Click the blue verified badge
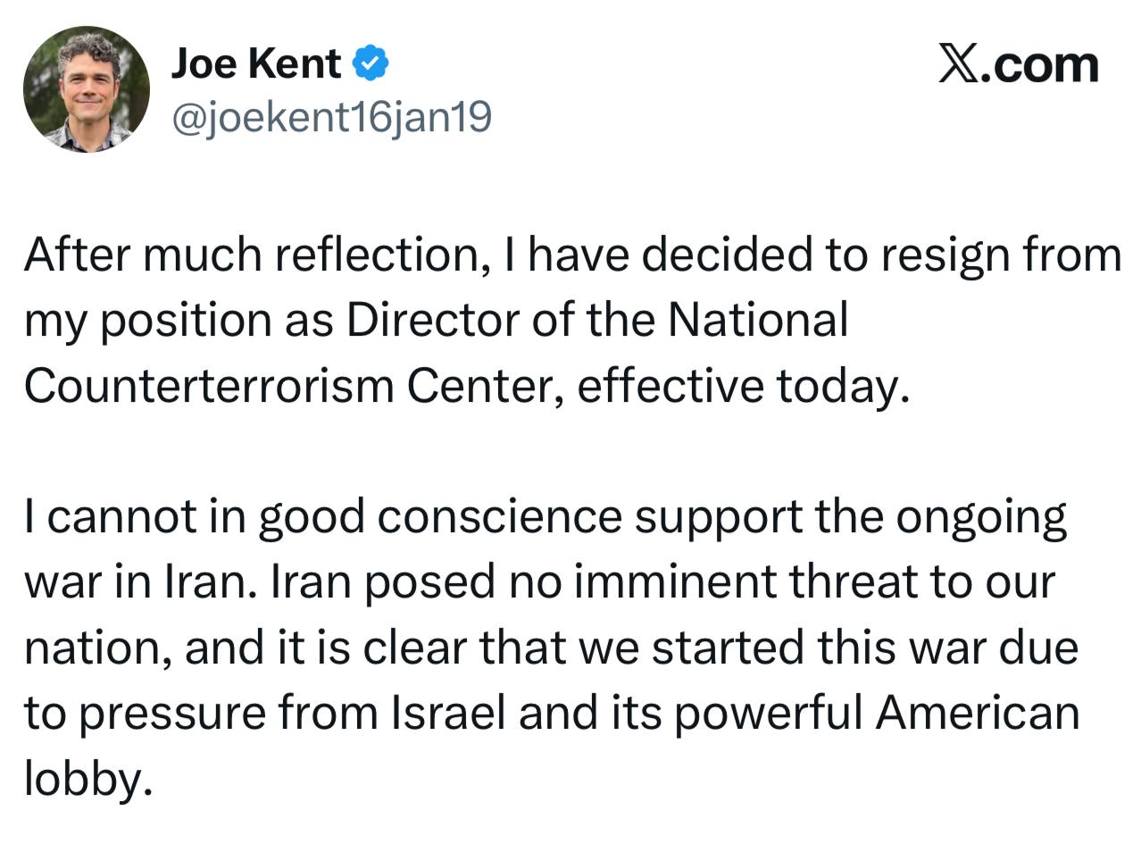This screenshot has height=852, width=1133. 371,63
